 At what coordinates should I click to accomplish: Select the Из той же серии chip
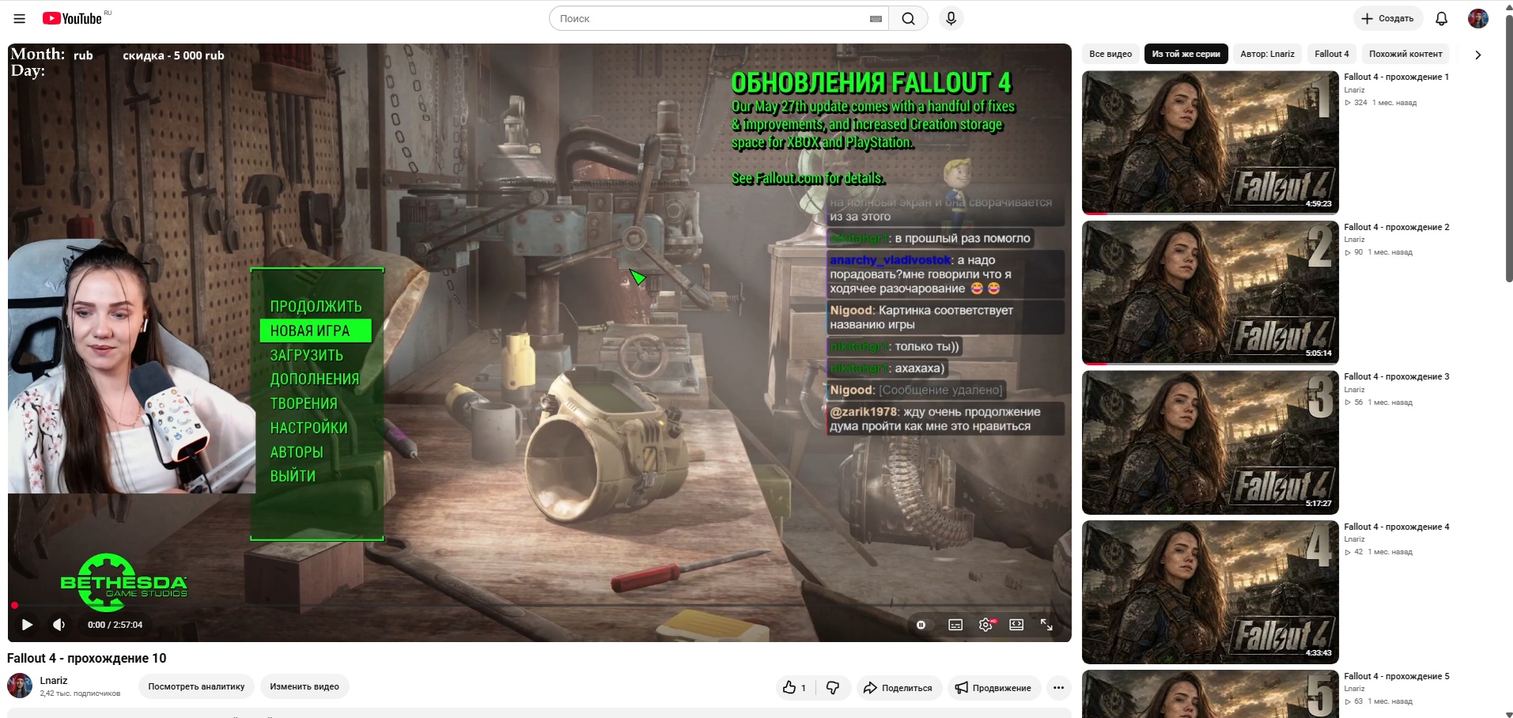pos(1186,54)
